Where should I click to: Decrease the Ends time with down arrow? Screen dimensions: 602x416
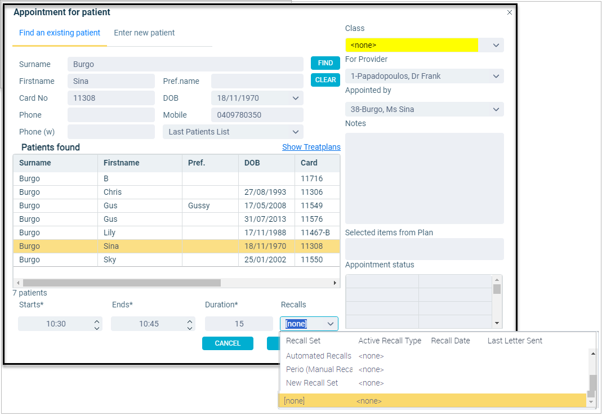(190, 328)
